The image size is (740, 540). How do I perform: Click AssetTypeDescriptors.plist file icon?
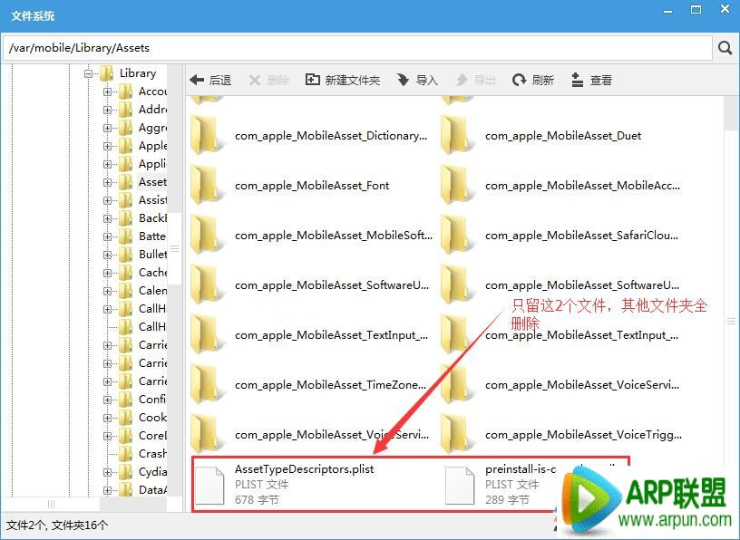click(209, 485)
